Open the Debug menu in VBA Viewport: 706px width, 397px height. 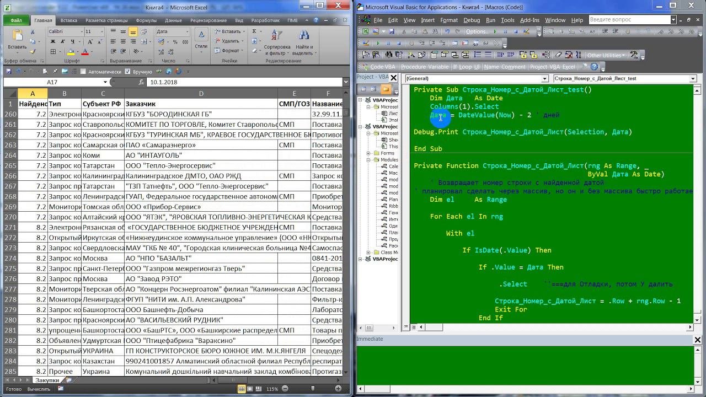click(472, 20)
